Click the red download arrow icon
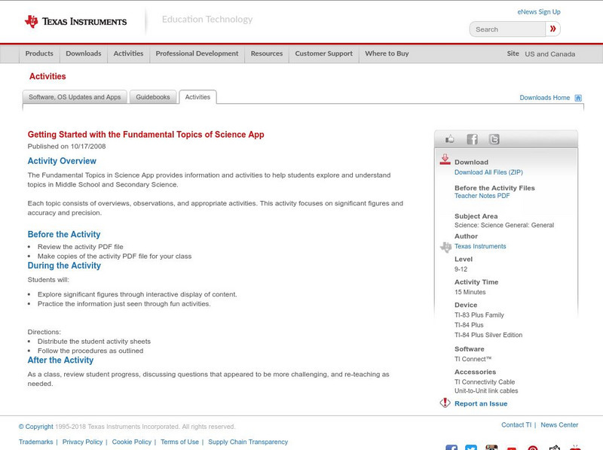The height and width of the screenshot is (450, 603). coord(445,160)
